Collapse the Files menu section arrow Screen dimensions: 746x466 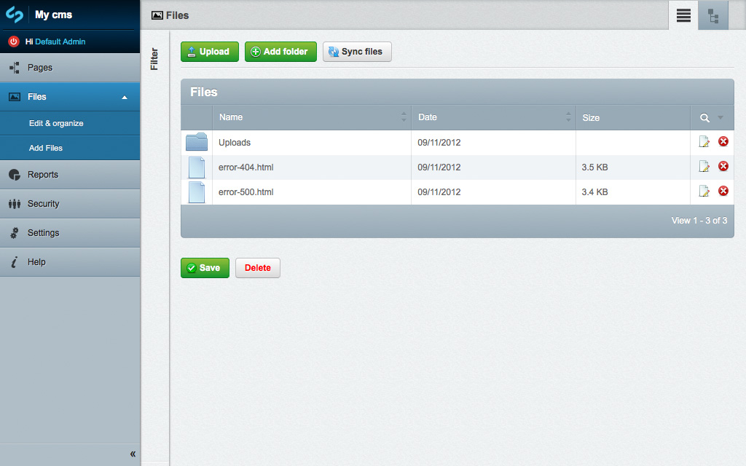[125, 98]
